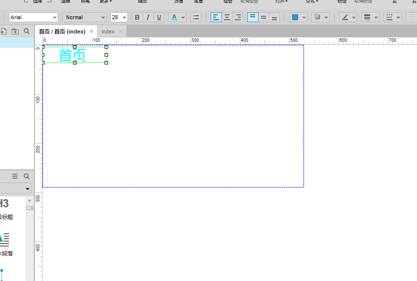This screenshot has height=281, width=417.
Task: Click the blue fill color swatch
Action: 295,17
